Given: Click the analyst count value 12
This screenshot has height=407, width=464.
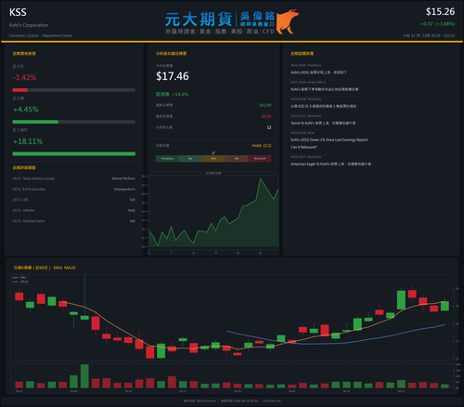Looking at the screenshot, I should point(269,127).
